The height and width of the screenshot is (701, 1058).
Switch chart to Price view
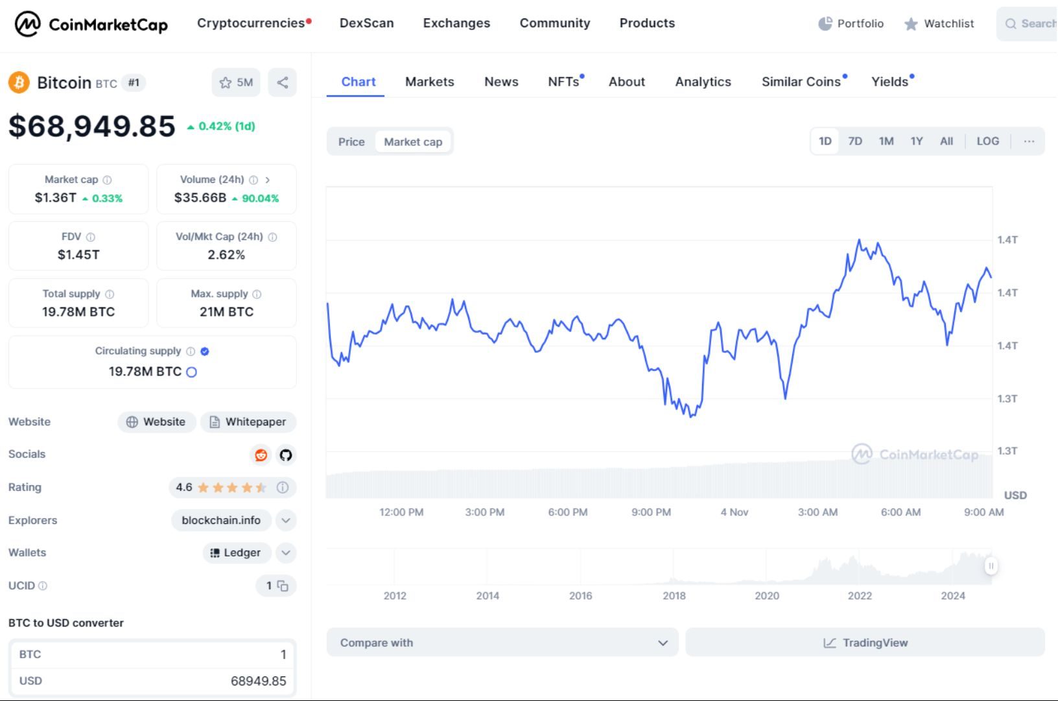(351, 141)
